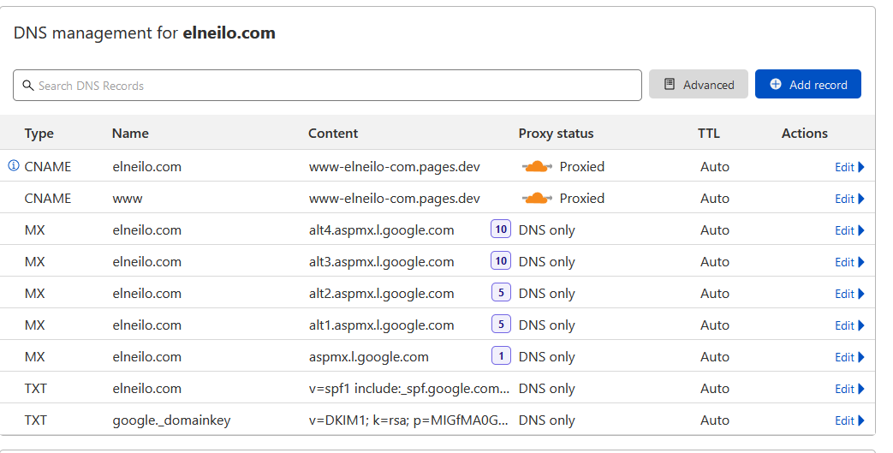This screenshot has height=453, width=893.
Task: Open Edit for the elneilo.com CNAME record
Action: (849, 167)
